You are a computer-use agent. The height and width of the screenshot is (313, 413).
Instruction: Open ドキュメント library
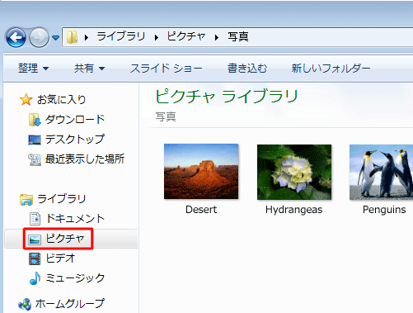click(75, 219)
